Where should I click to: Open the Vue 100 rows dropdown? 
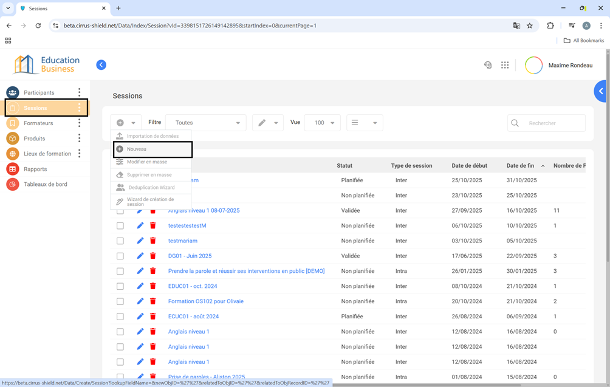point(322,123)
